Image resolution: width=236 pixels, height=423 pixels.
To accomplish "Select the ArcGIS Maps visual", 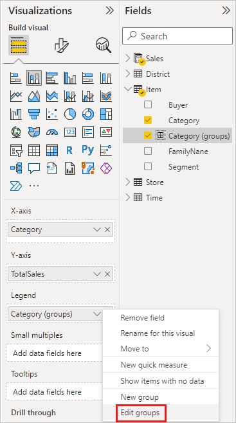I will pos(88,168).
